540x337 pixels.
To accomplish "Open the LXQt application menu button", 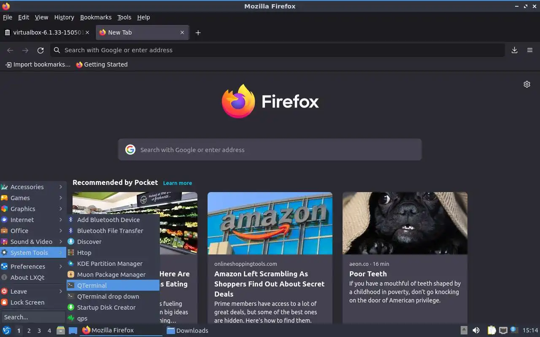I will [6, 330].
